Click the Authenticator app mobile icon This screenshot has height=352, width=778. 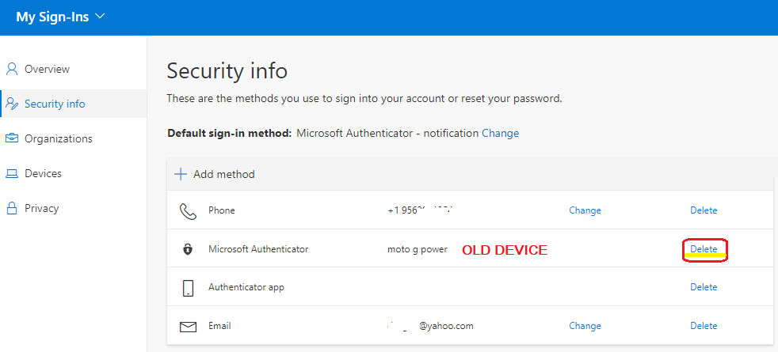pos(188,288)
